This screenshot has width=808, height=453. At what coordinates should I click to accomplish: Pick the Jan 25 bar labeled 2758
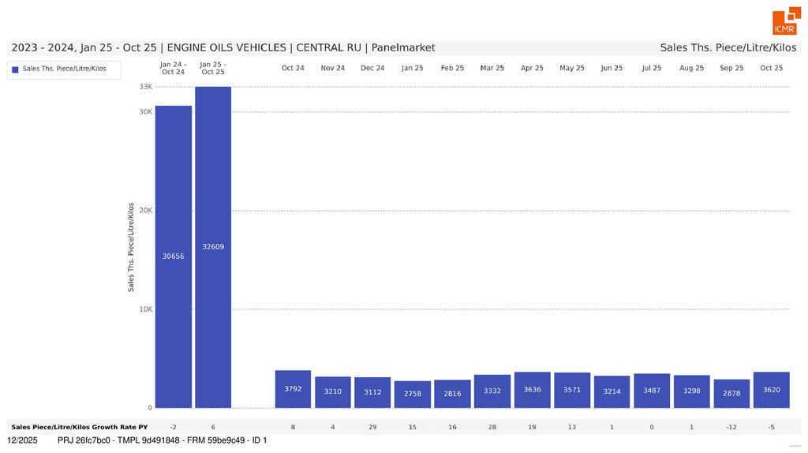coord(413,394)
